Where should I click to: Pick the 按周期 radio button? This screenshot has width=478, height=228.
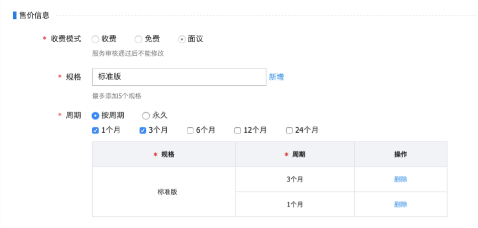click(x=96, y=116)
